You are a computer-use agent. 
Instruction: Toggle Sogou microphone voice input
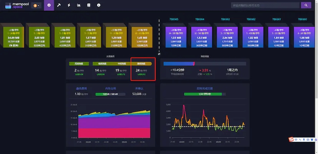tap(304, 139)
